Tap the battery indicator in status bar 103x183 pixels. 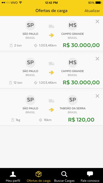click(x=98, y=3)
